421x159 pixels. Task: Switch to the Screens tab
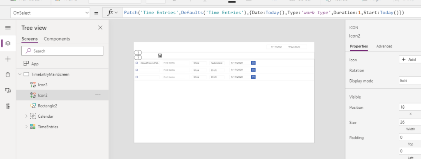tap(30, 39)
